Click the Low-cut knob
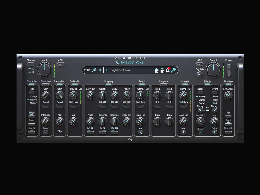Viewport: 260px width, 195px height. (90, 95)
